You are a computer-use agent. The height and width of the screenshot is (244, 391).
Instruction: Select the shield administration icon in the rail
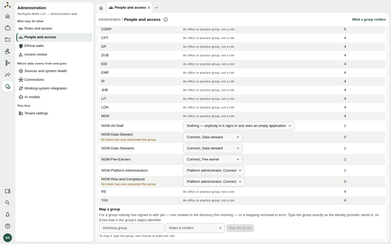(8, 86)
